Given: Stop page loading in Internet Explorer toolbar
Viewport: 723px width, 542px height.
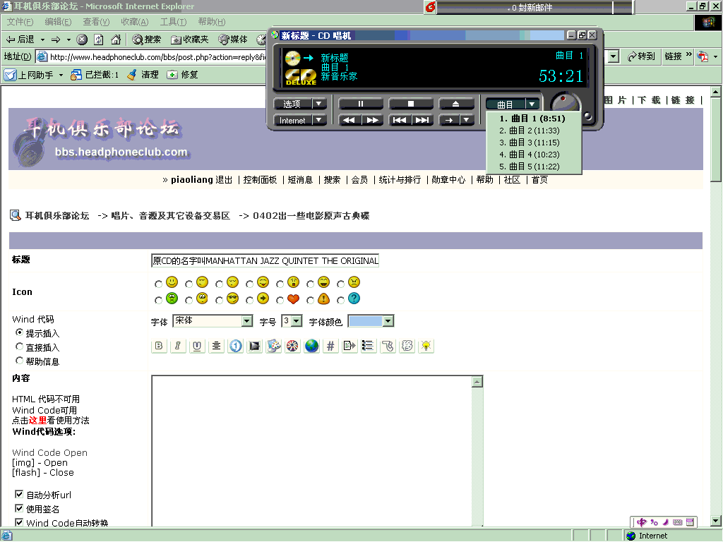Looking at the screenshot, I should pos(82,40).
